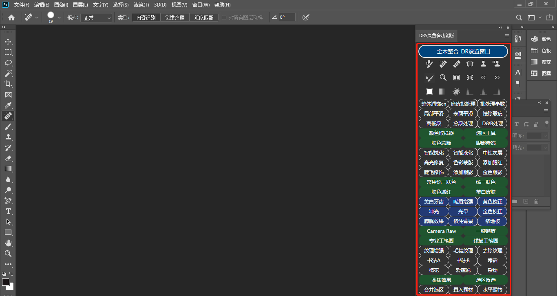Open the layers panel menu icon

coord(546,110)
